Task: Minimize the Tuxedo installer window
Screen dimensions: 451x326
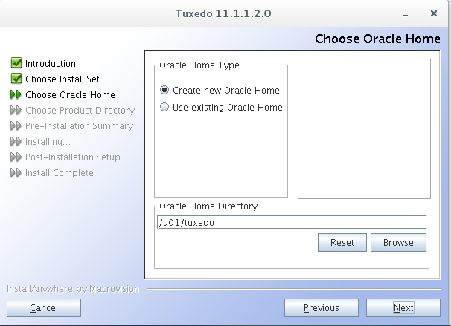Action: 406,14
